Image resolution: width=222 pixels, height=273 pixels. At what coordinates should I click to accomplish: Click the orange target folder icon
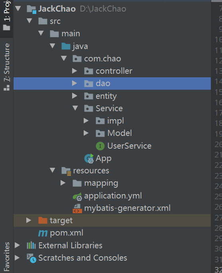coord(43,220)
